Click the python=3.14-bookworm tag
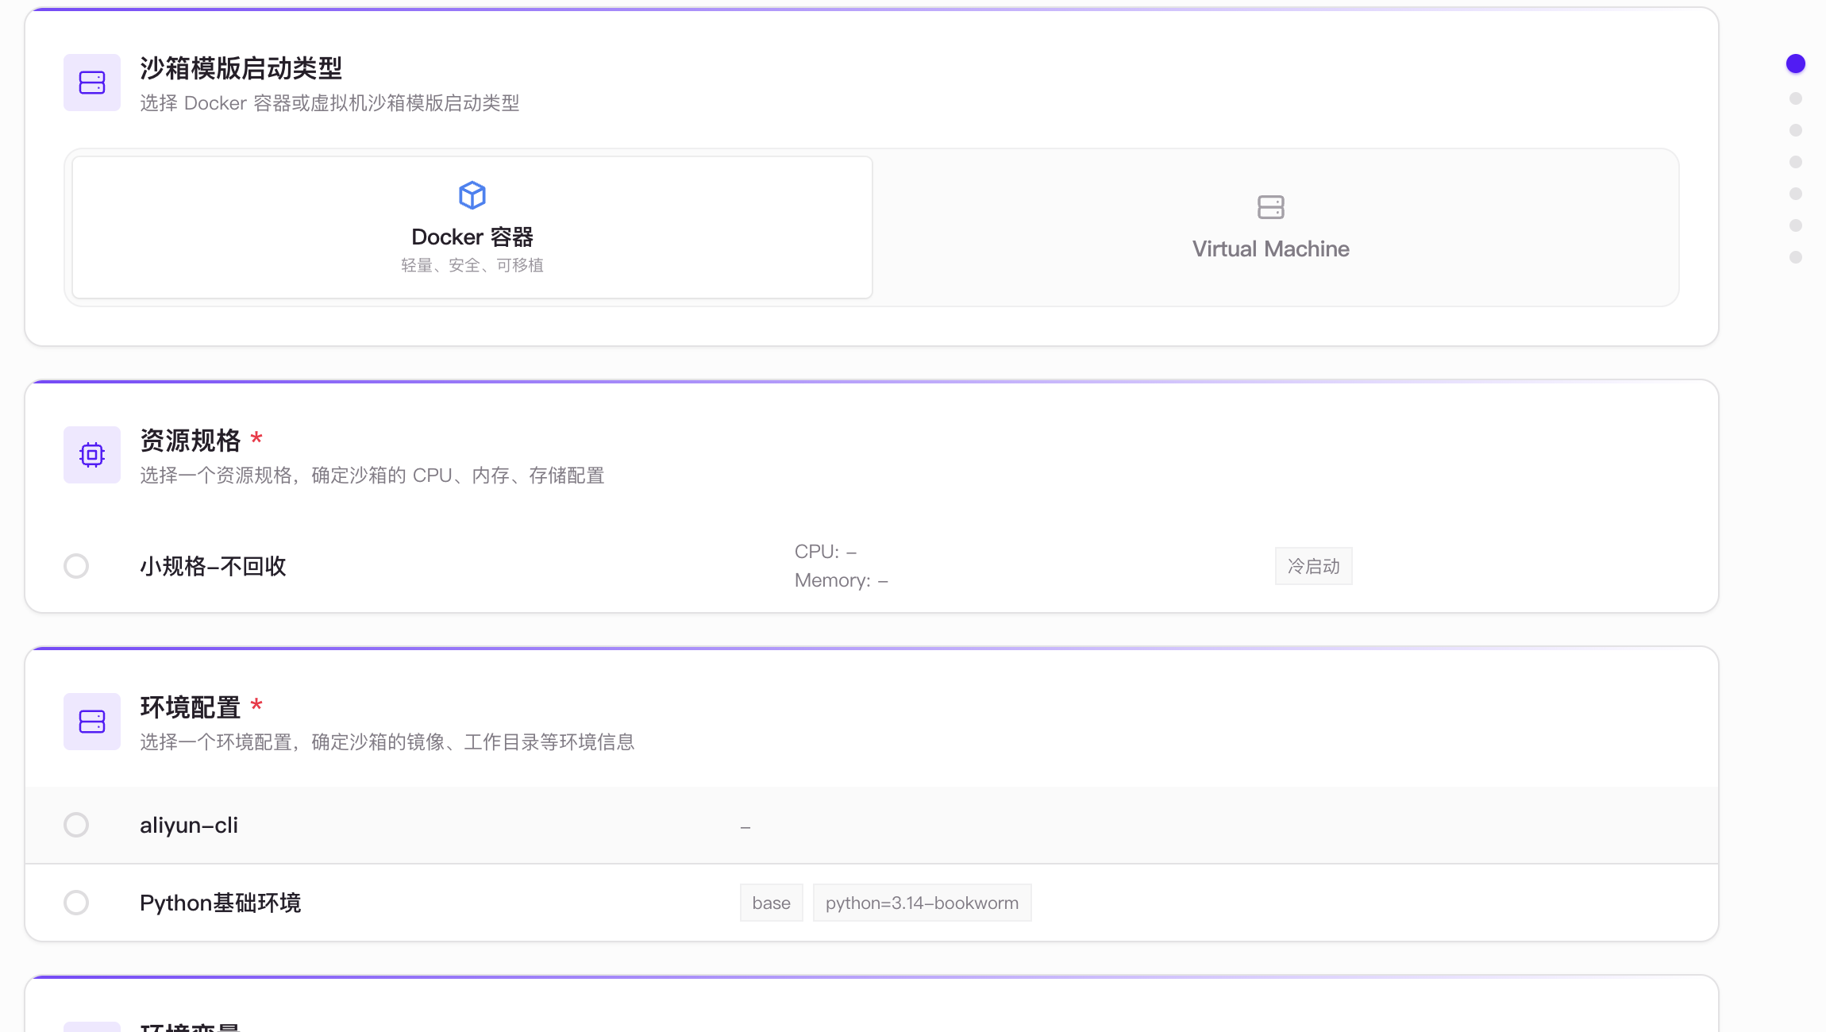Viewport: 1826px width, 1032px height. tap(923, 903)
